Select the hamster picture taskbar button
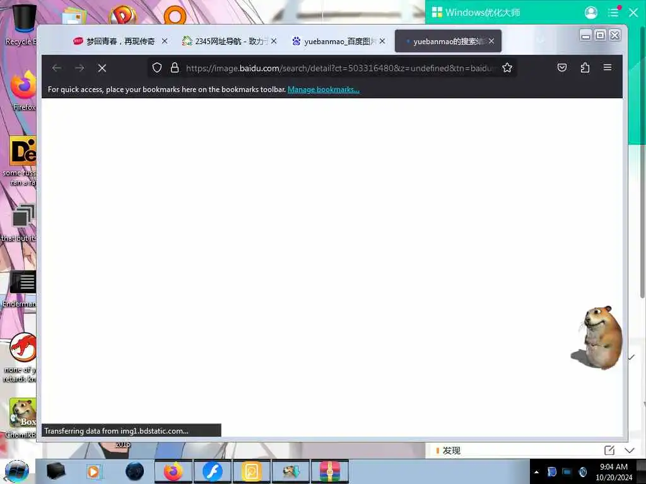646x484 pixels. [x=290, y=471]
